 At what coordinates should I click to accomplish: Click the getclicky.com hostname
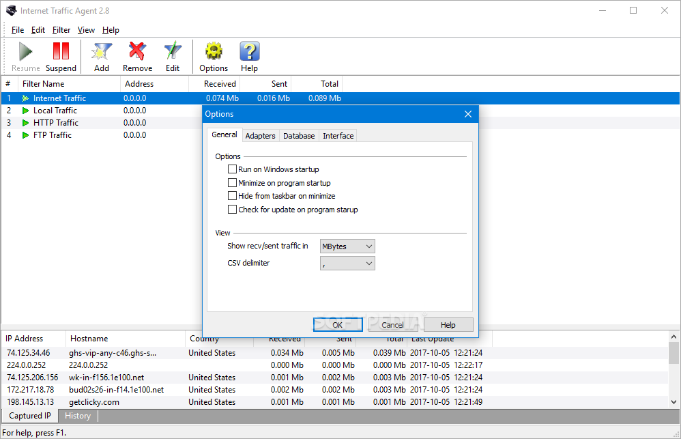[93, 402]
